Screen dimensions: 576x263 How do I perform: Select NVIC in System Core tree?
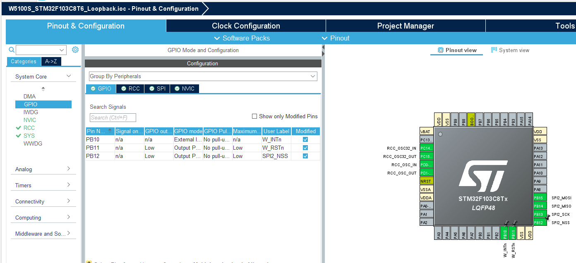pyautogui.click(x=30, y=120)
